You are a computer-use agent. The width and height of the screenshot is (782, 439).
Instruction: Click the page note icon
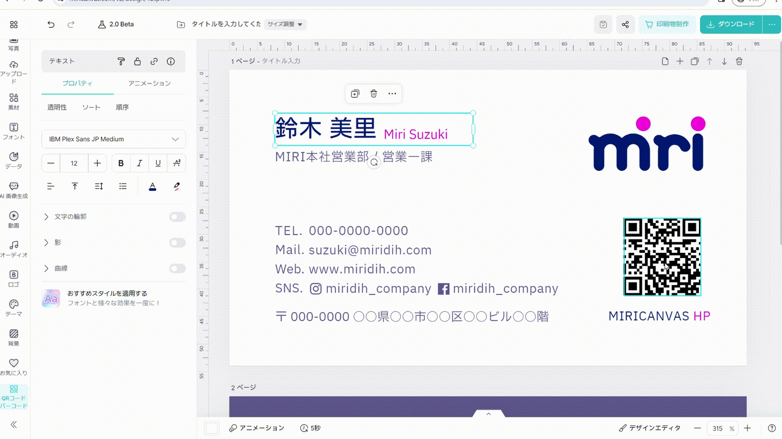[665, 61]
